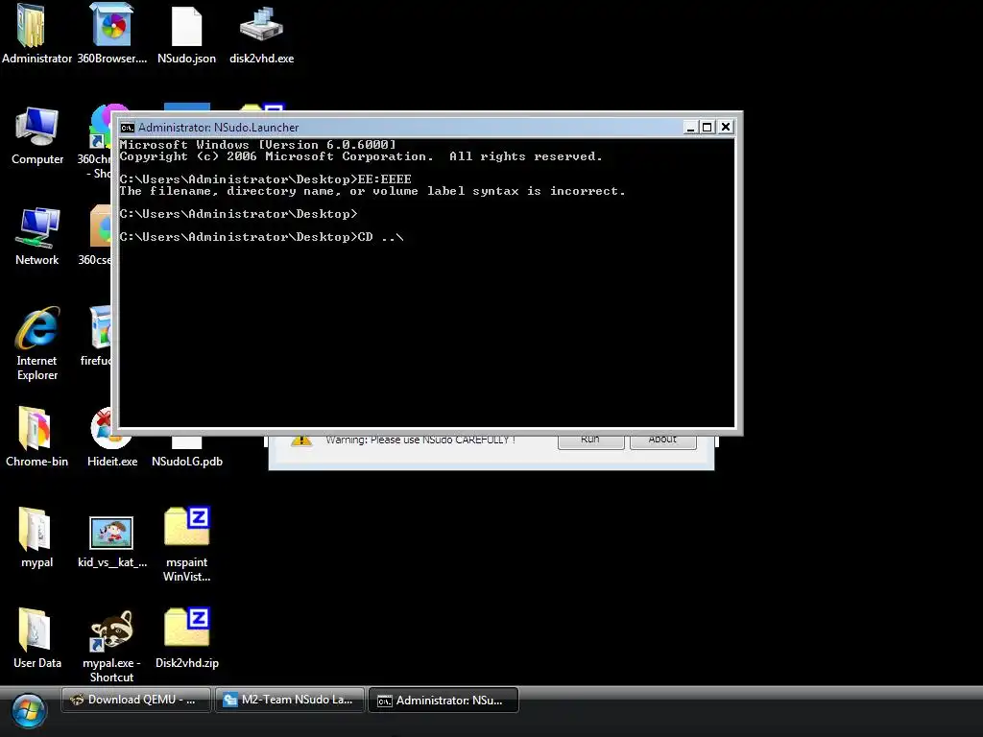Switch to Download QEMU taskbar window
This screenshot has height=737, width=983.
tap(136, 700)
